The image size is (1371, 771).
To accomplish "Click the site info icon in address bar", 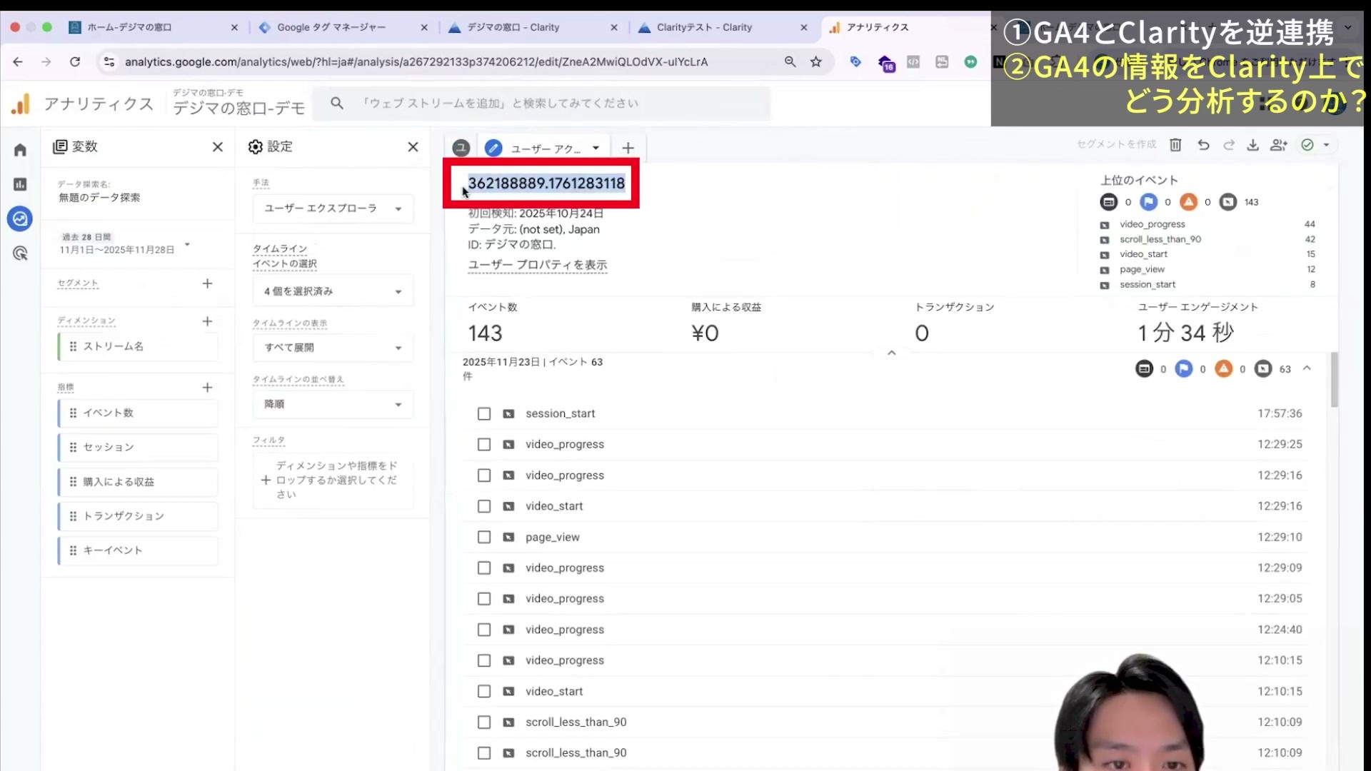I will click(109, 62).
